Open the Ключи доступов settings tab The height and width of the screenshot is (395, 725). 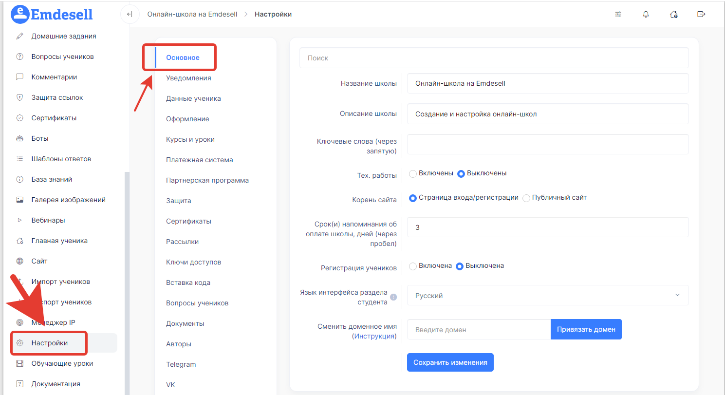coord(194,262)
